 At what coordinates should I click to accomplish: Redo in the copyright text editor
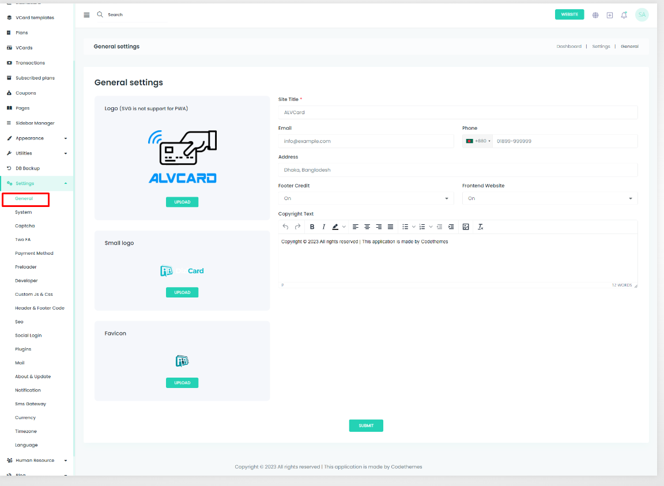coord(297,227)
